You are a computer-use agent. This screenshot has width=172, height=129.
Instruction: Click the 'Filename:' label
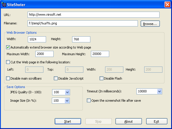(10, 23)
